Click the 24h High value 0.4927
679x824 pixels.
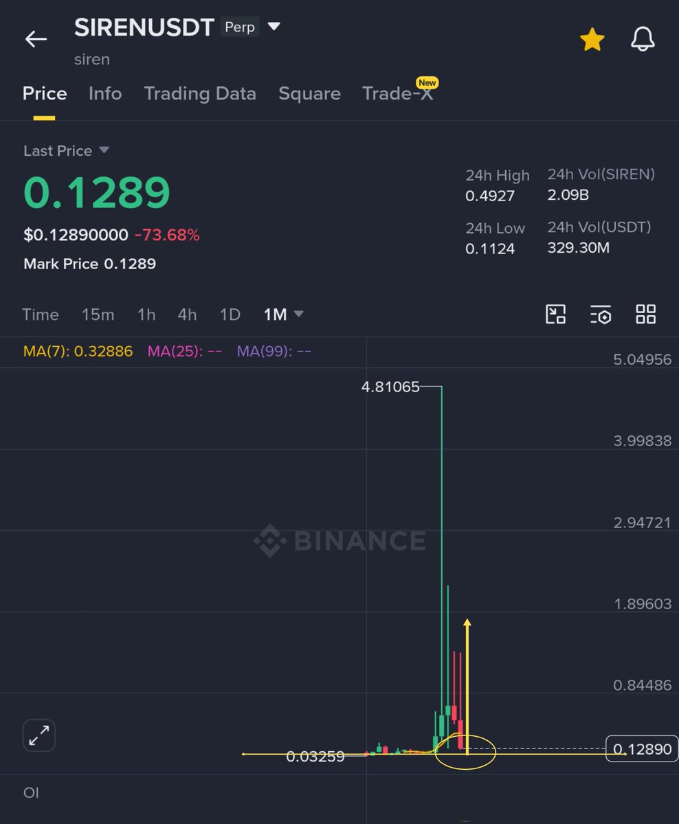click(x=490, y=196)
